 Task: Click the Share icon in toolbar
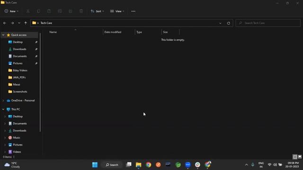pyautogui.click(x=71, y=11)
